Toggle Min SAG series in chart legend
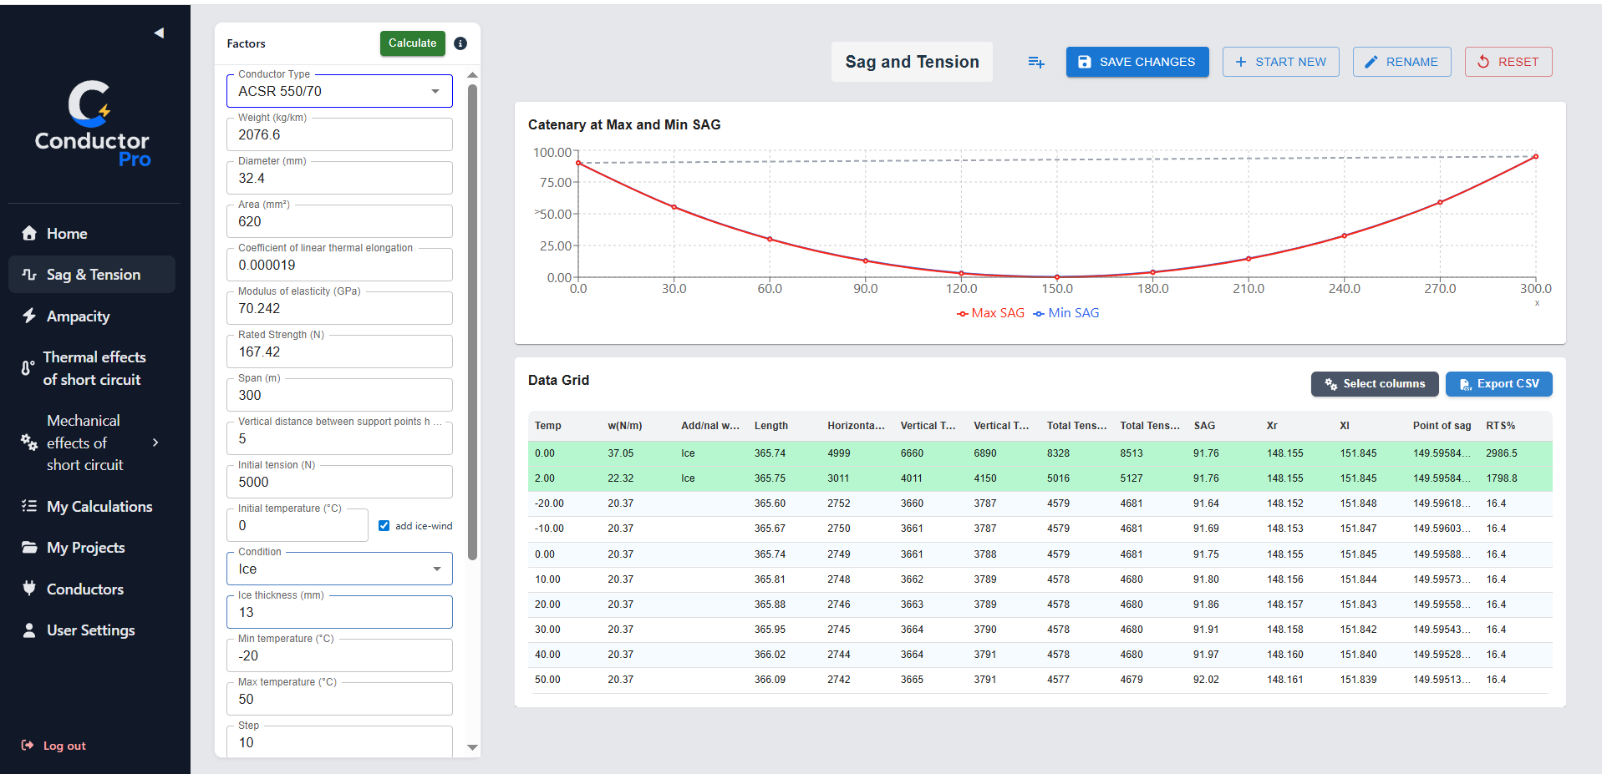1602x774 pixels. coord(1066,313)
